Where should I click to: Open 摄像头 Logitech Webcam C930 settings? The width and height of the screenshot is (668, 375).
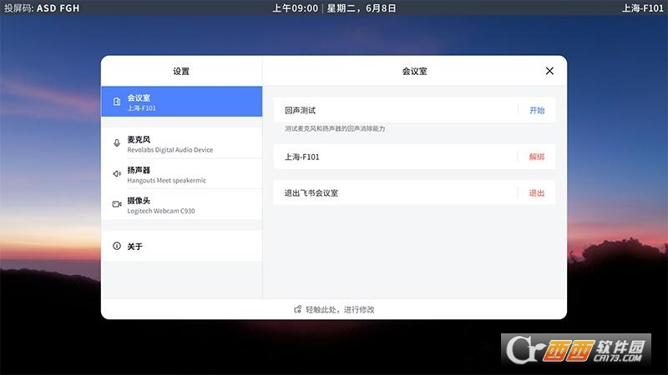[x=182, y=205]
